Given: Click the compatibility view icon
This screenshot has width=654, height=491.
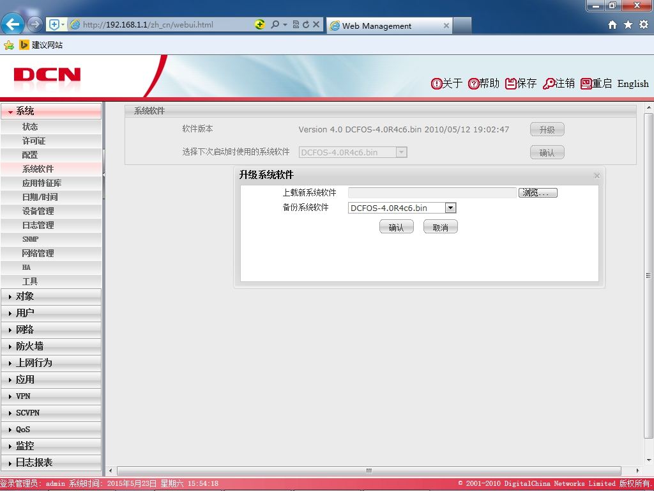Looking at the screenshot, I should click(296, 25).
